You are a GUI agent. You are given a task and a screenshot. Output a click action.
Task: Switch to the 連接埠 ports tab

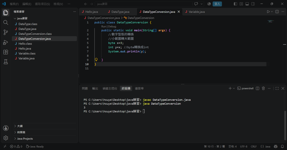139,88
